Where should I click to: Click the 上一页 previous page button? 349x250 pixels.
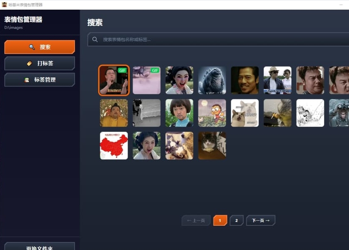196,220
